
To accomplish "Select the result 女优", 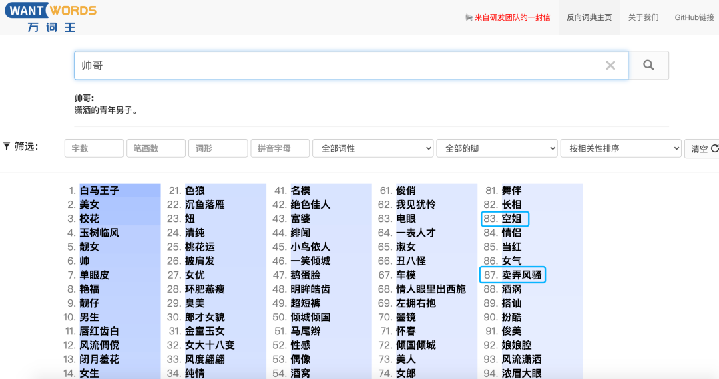I will coord(195,275).
